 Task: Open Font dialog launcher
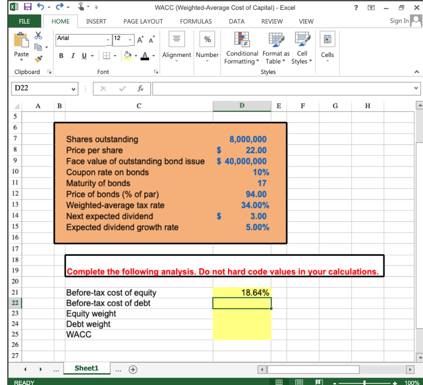[156, 72]
